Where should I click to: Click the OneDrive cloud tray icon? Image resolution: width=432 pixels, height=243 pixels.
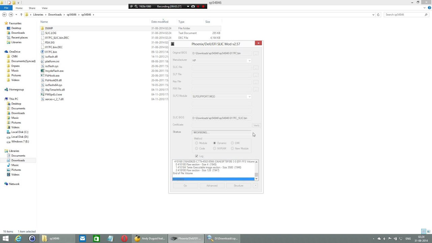pyautogui.click(x=379, y=239)
